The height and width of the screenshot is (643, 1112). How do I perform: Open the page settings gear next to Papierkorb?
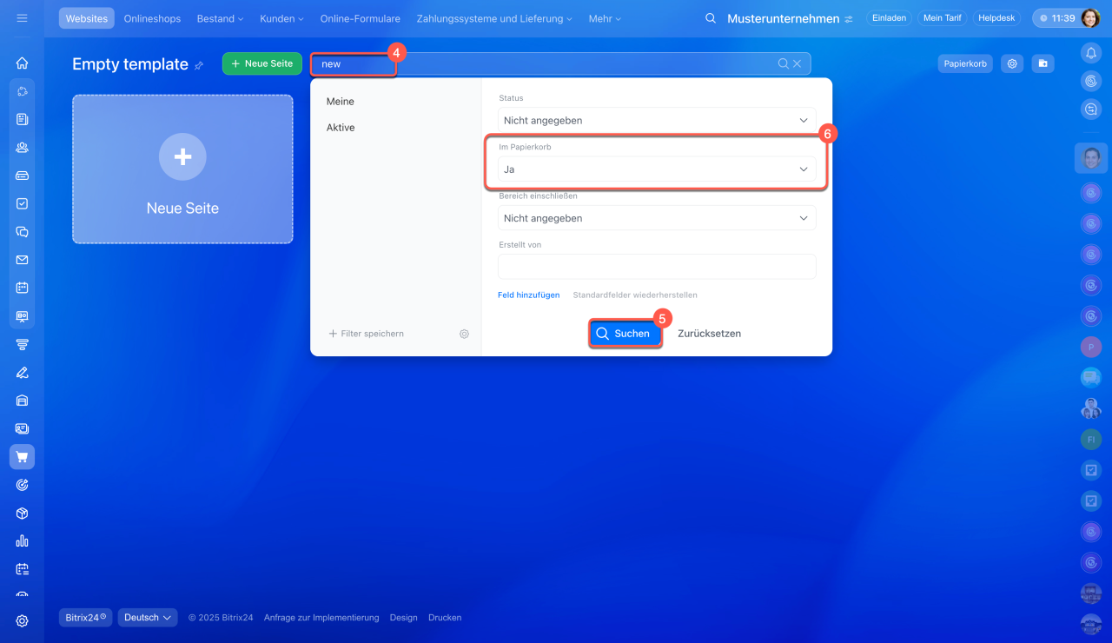point(1011,63)
